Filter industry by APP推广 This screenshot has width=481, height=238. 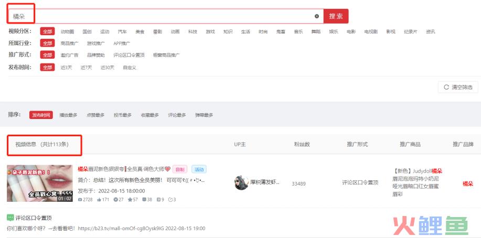pos(122,44)
